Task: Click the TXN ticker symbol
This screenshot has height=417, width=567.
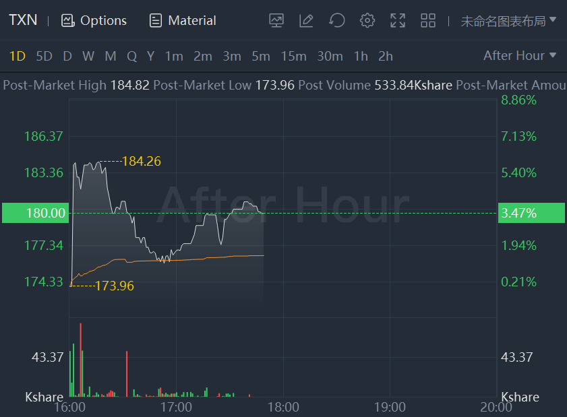Action: pyautogui.click(x=23, y=20)
